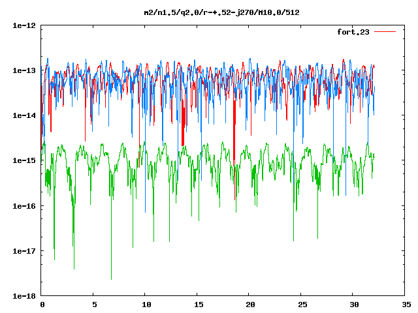The image size is (418, 313).
Task: Click y-axis label 1e-14
Action: [24, 115]
